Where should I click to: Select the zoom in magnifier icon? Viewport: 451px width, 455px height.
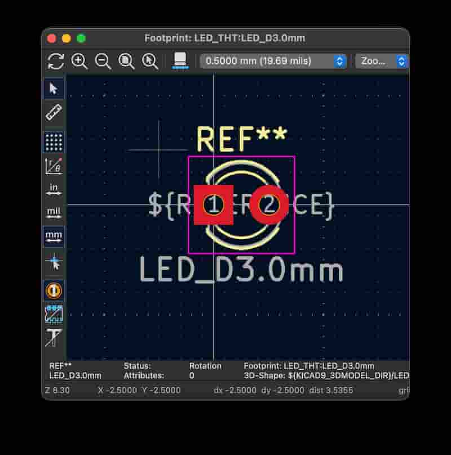click(x=79, y=61)
